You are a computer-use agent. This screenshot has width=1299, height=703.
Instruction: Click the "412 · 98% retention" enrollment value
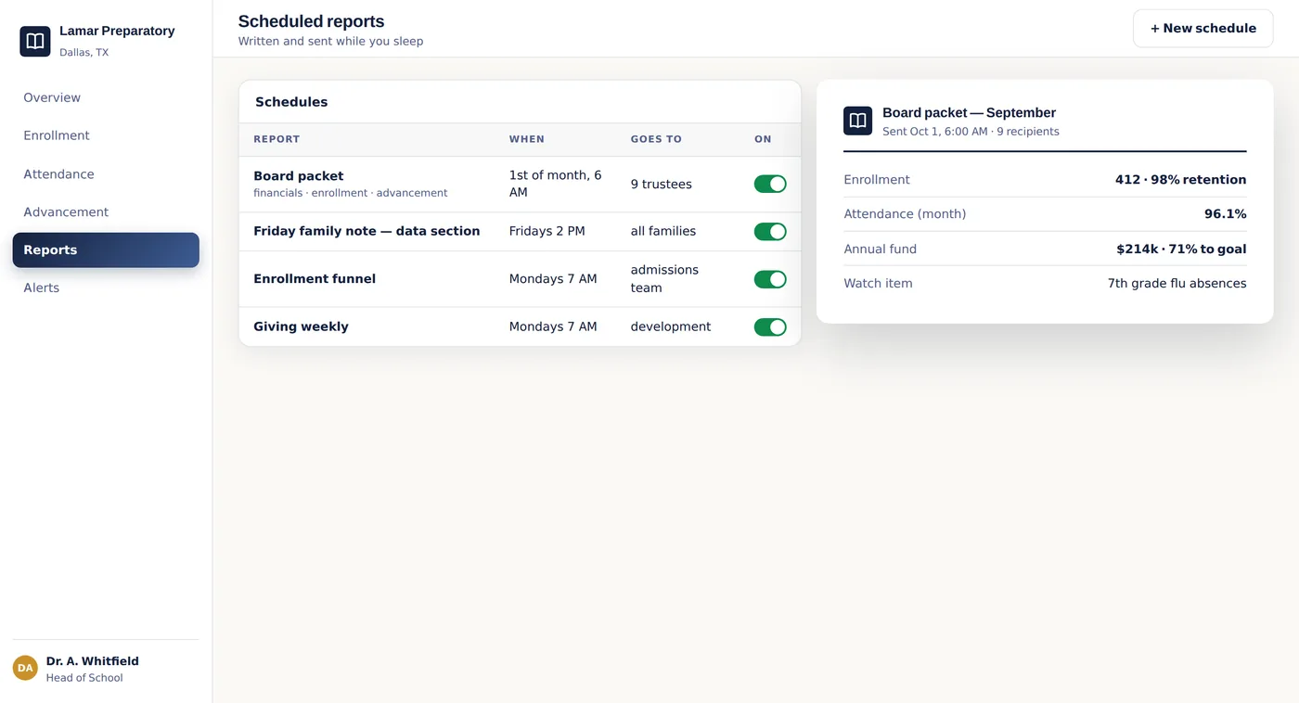(x=1181, y=180)
